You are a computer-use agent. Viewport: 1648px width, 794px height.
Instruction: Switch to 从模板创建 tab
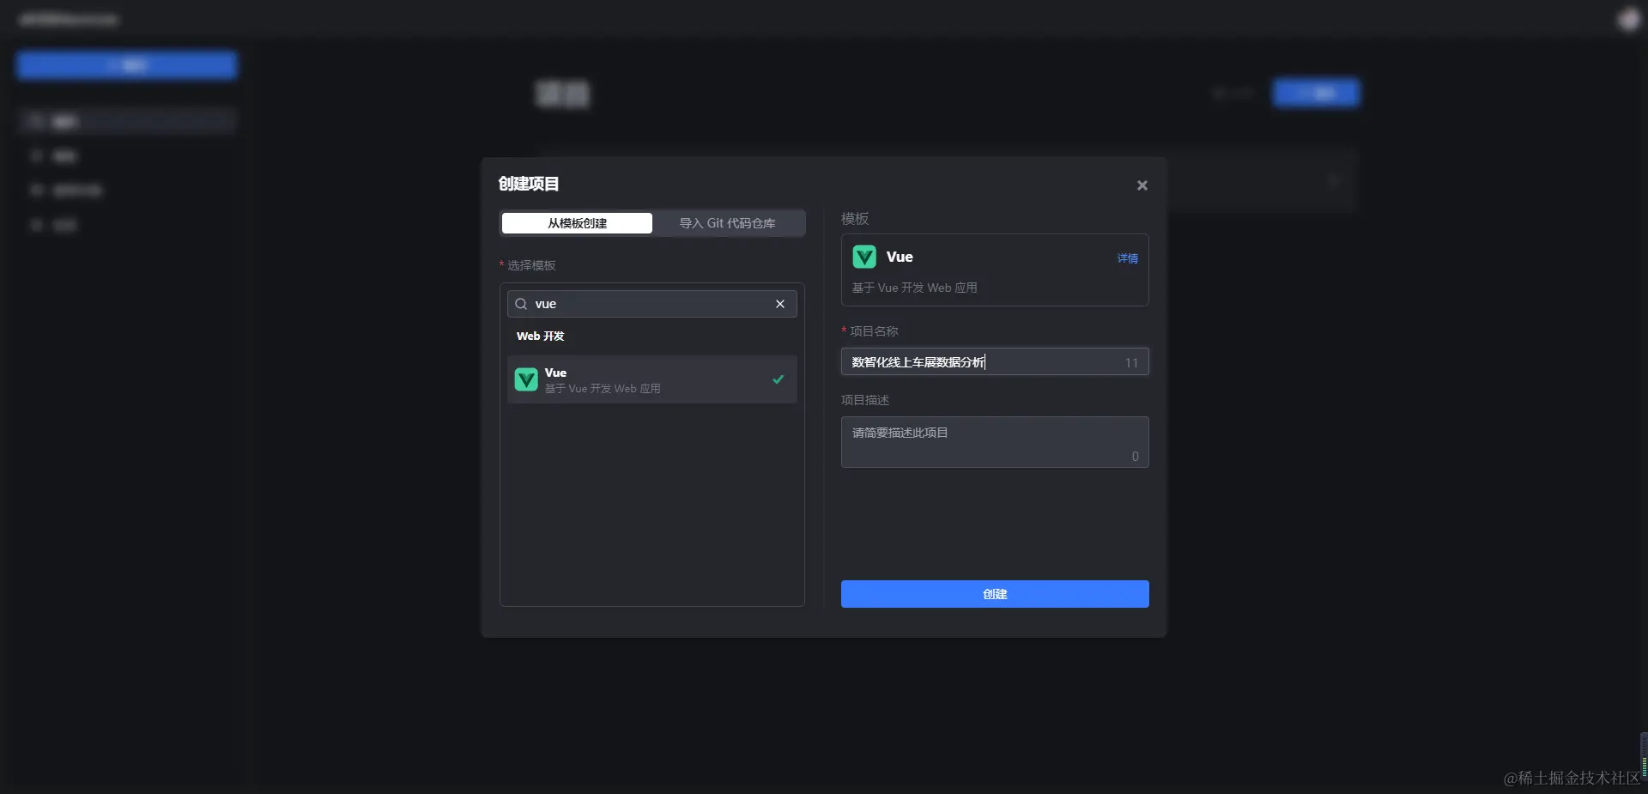(x=577, y=223)
